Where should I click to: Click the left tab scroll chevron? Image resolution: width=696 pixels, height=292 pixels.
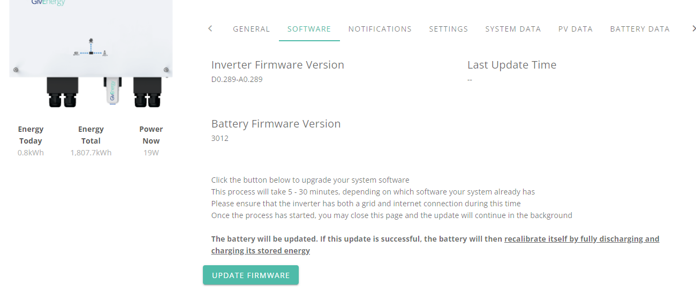210,28
